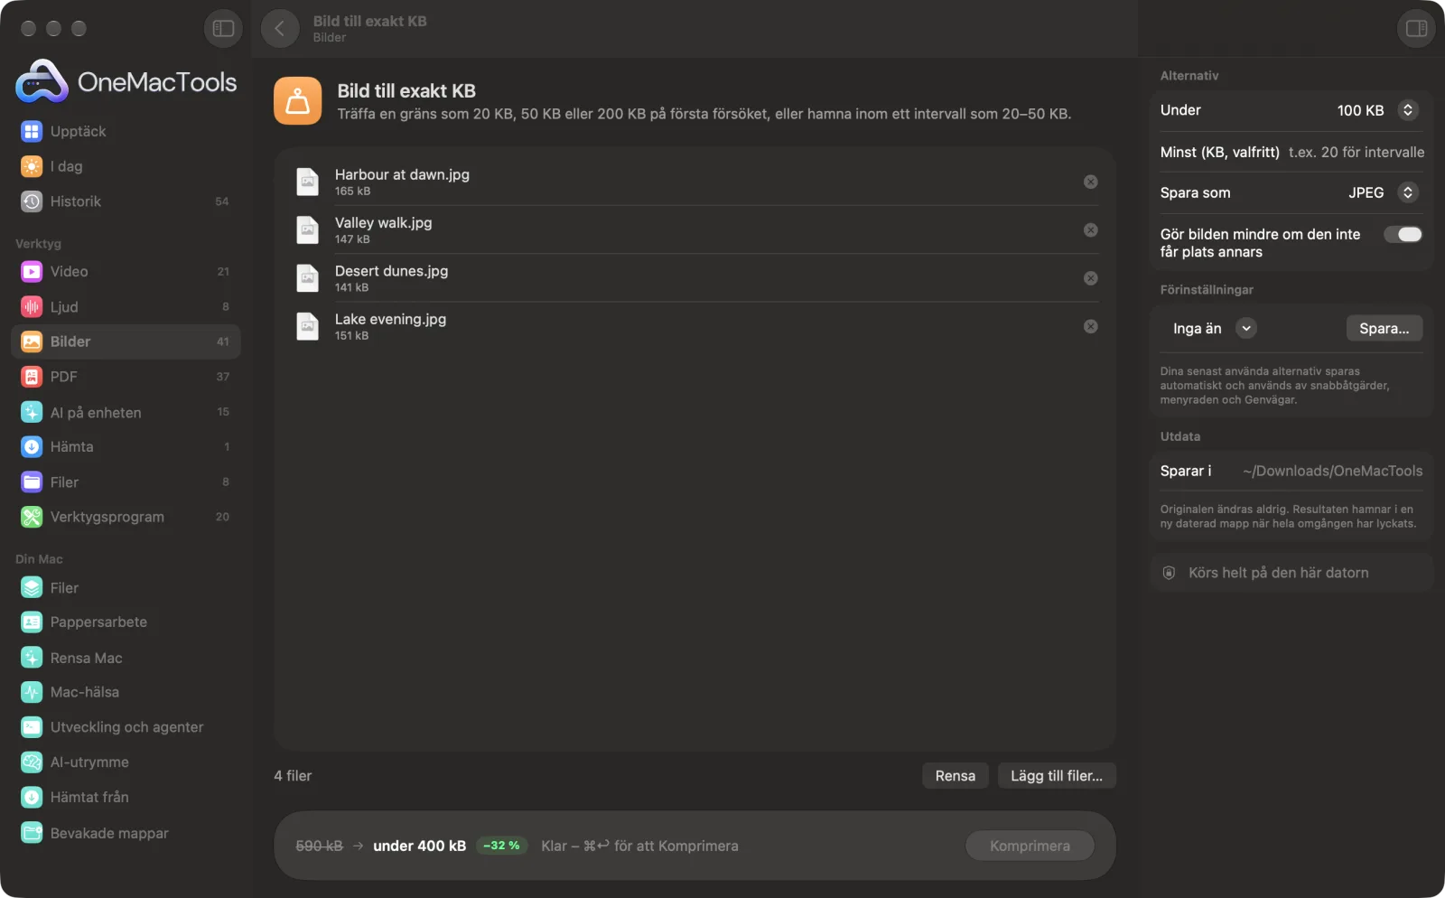Select the Video tools icon
Image resolution: width=1445 pixels, height=898 pixels.
point(32,272)
